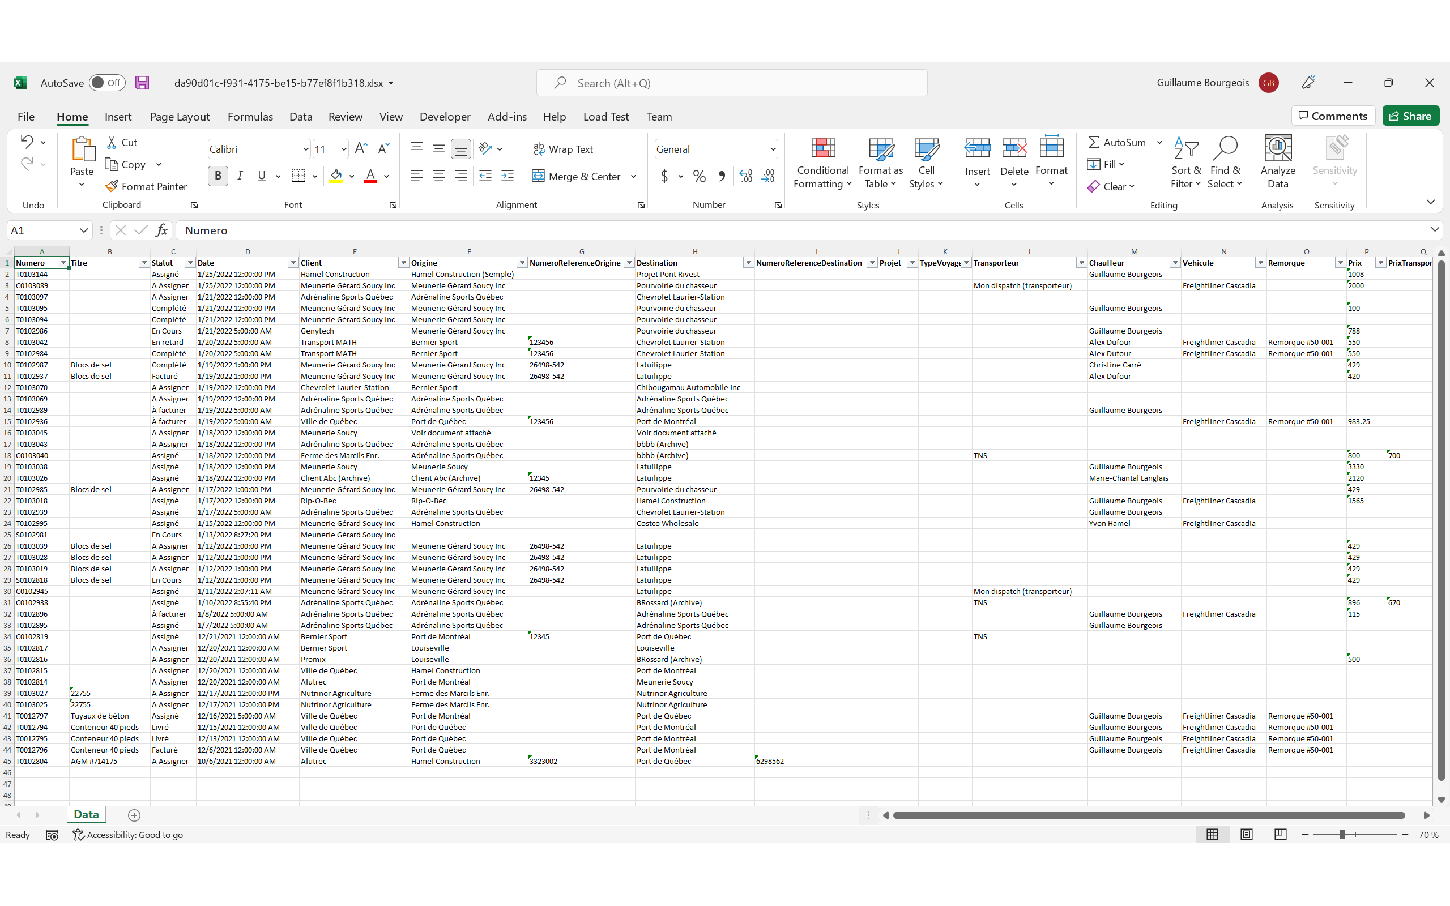Apply Accounting dollar format
The height and width of the screenshot is (906, 1450).
pos(664,176)
